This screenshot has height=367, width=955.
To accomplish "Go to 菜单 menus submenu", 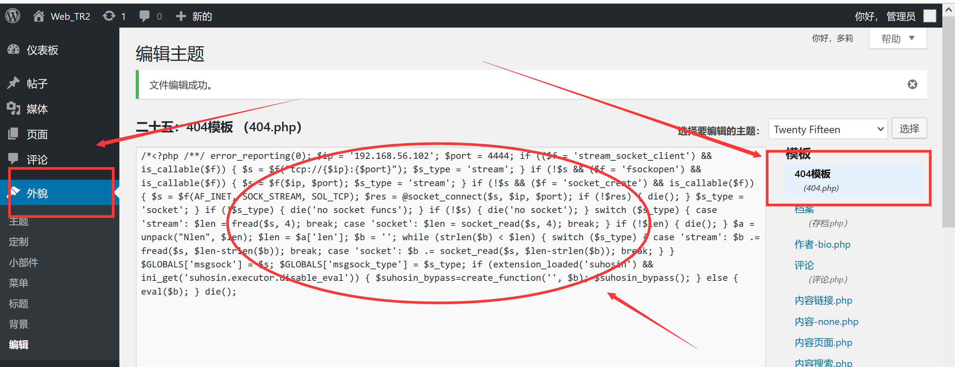I will (x=19, y=283).
